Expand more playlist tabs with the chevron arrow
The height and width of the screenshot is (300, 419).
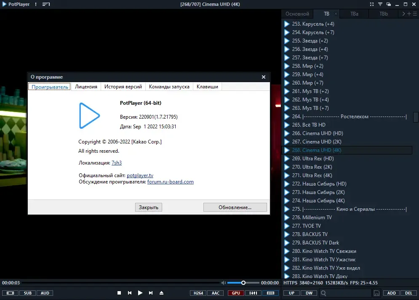(x=403, y=13)
